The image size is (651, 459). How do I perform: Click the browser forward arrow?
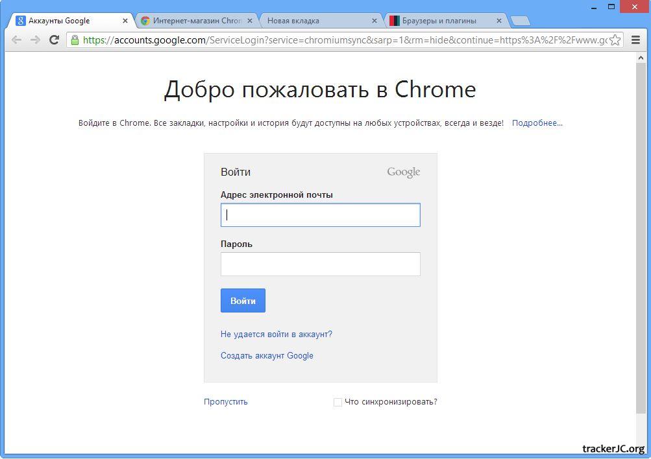click(x=36, y=40)
